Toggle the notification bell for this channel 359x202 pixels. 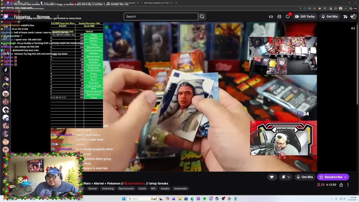pyautogui.click(x=284, y=177)
